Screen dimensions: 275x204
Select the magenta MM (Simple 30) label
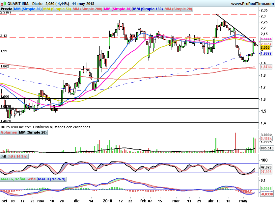coord(118,9)
